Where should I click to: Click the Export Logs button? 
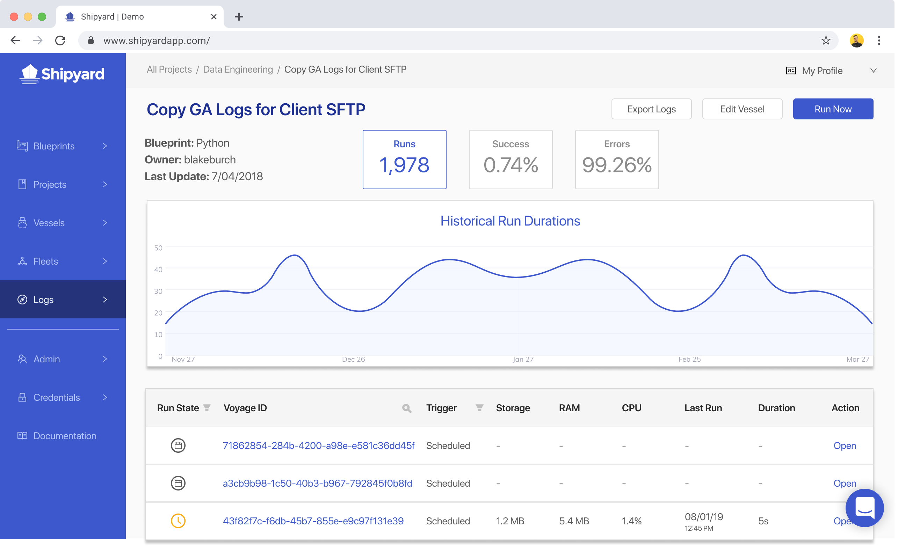pos(651,109)
